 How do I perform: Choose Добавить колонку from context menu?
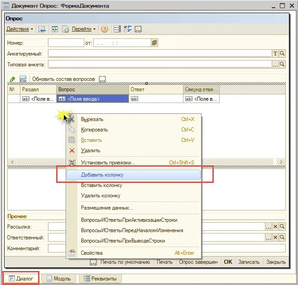(134, 175)
